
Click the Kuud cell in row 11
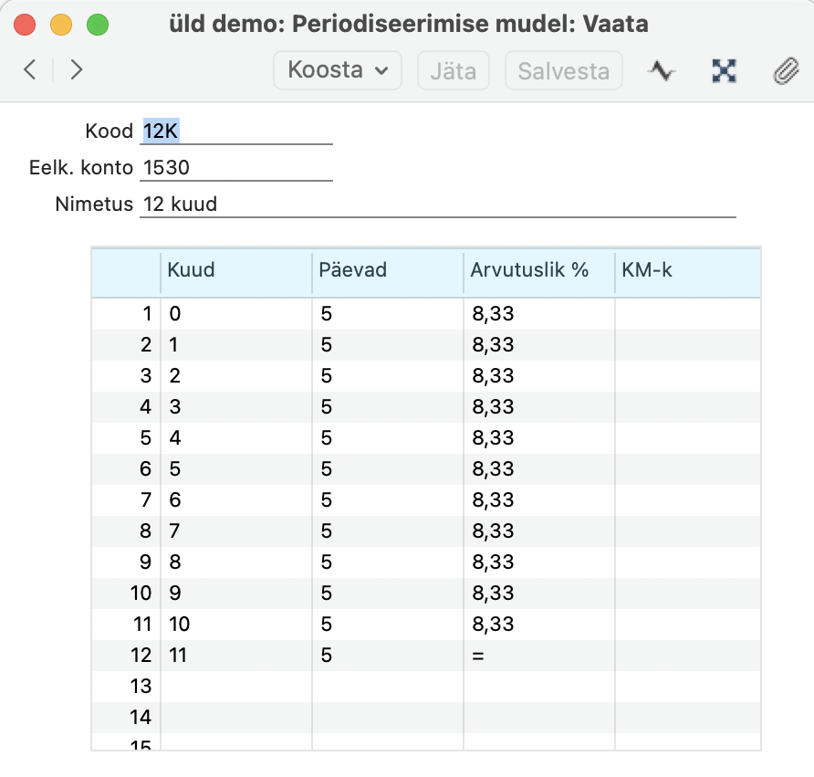235,625
